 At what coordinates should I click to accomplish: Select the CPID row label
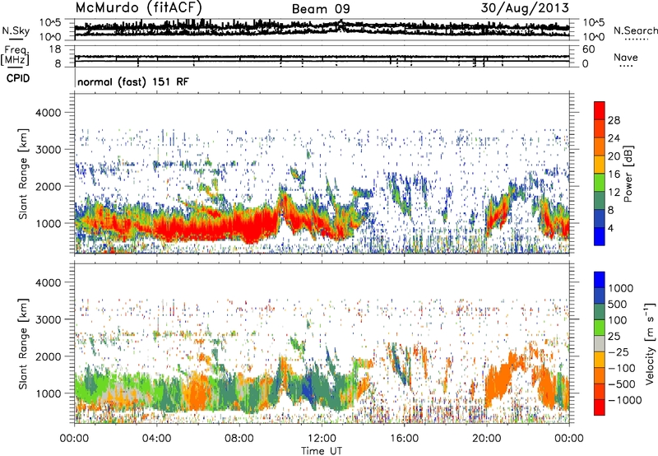(x=18, y=78)
